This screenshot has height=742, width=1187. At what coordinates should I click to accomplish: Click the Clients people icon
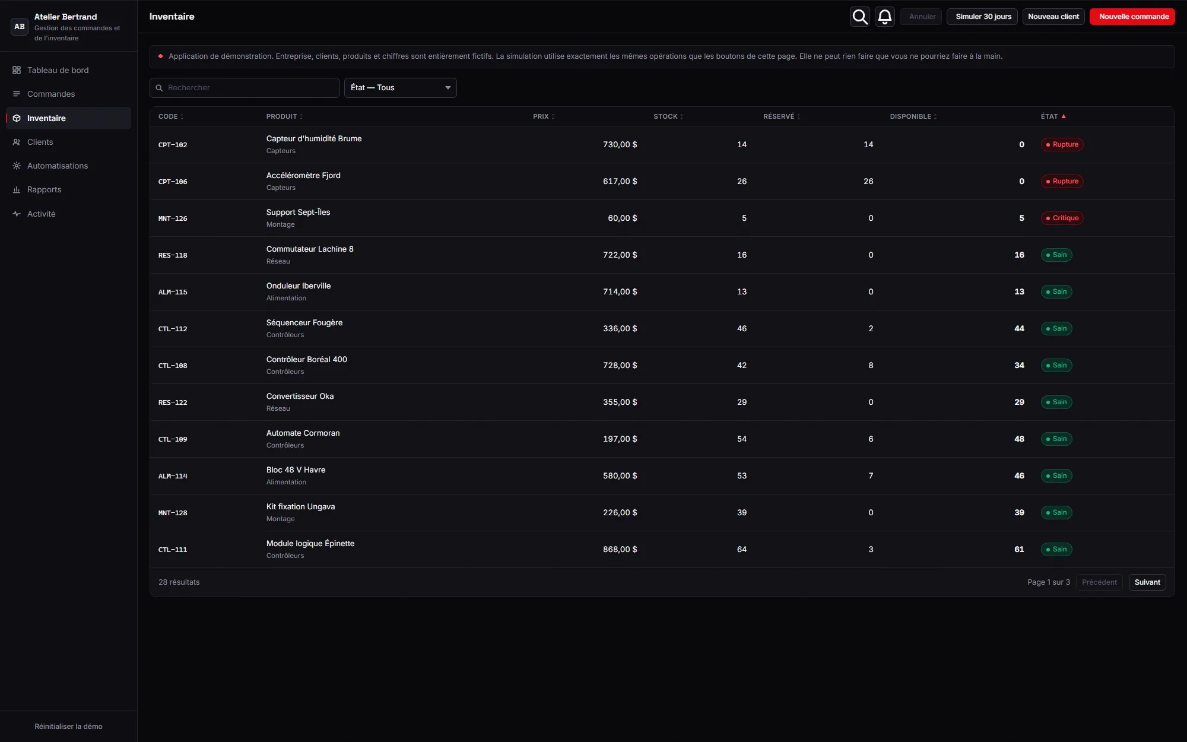pyautogui.click(x=17, y=142)
